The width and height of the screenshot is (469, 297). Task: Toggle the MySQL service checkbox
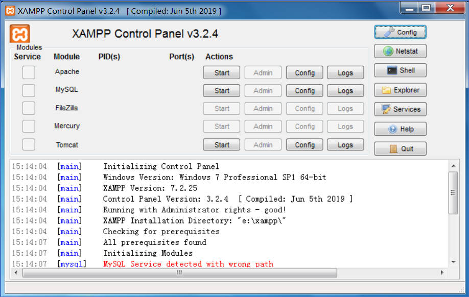click(29, 90)
